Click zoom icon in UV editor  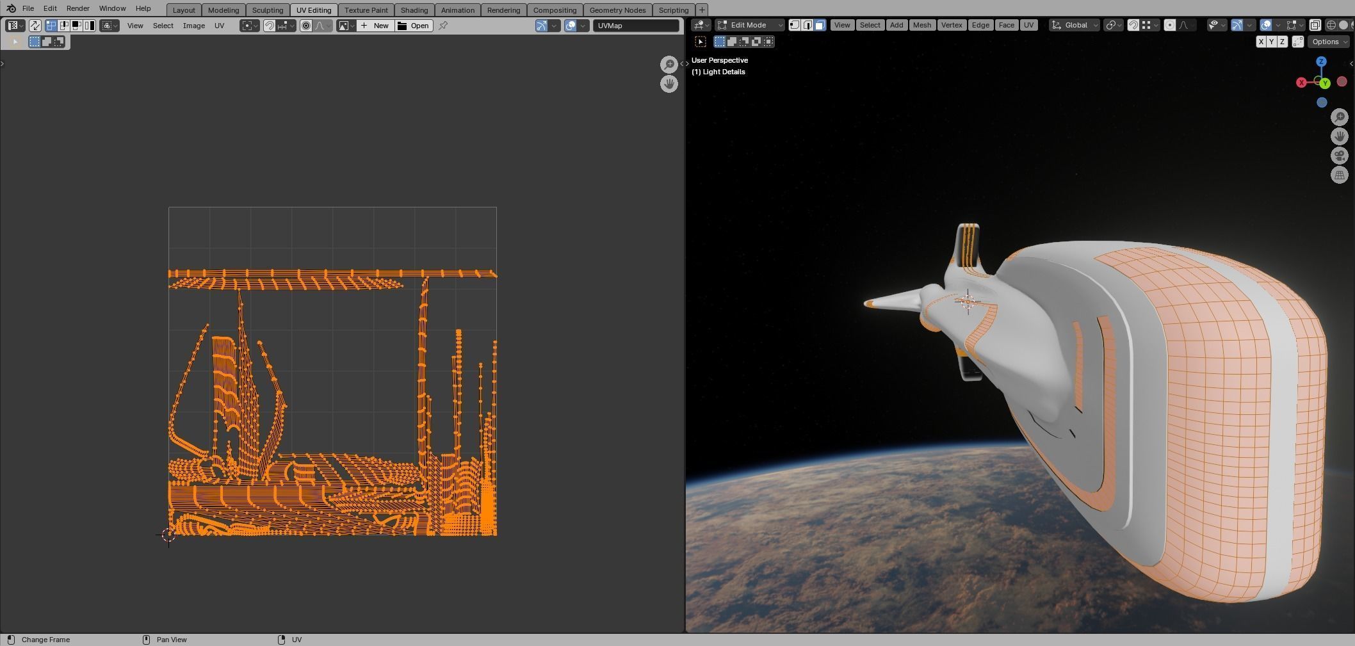pyautogui.click(x=669, y=64)
